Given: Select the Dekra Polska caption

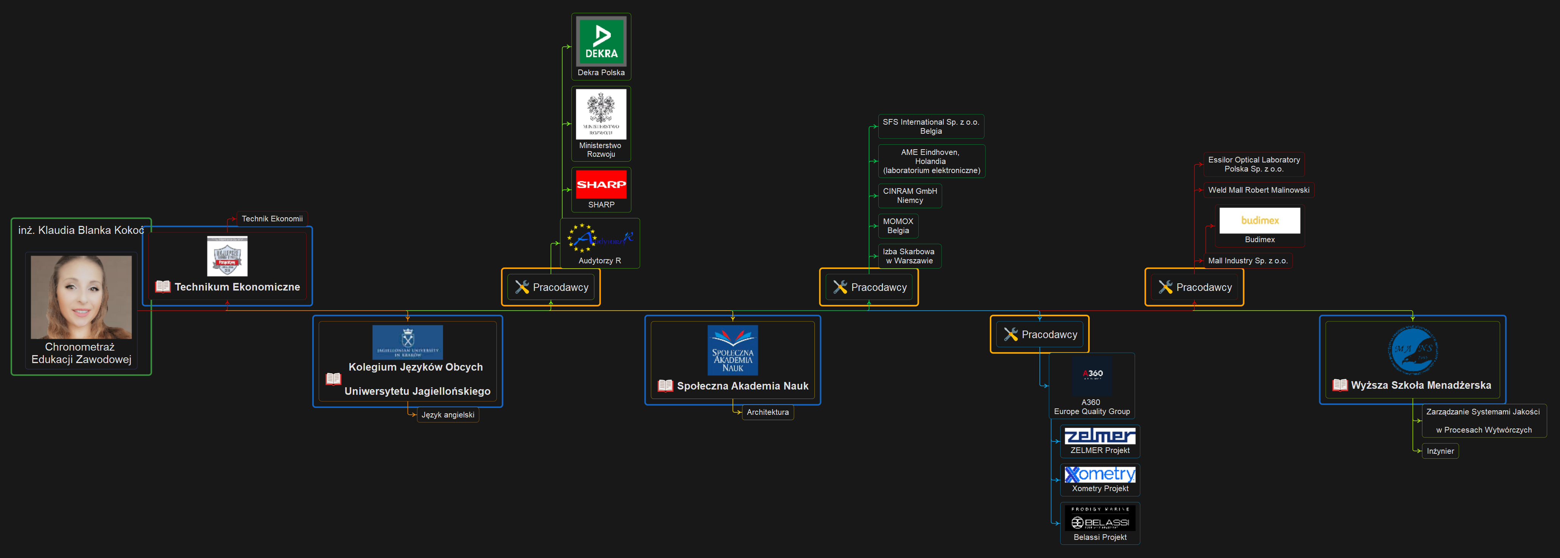Looking at the screenshot, I should [601, 73].
